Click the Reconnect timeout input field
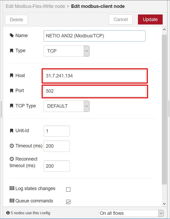Viewport: 170px width, 219px height. 56,166
